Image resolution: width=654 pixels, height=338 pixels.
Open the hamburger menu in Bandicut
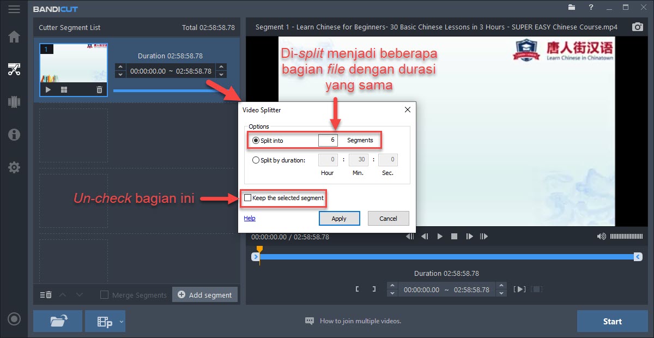coord(14,9)
